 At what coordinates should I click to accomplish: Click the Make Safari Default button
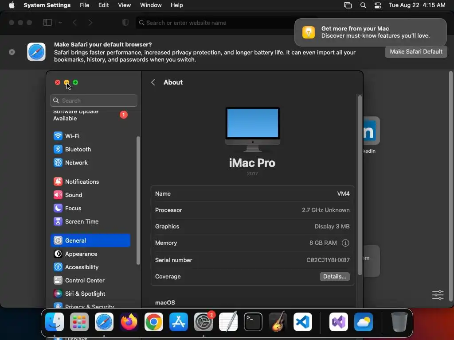[x=416, y=52]
